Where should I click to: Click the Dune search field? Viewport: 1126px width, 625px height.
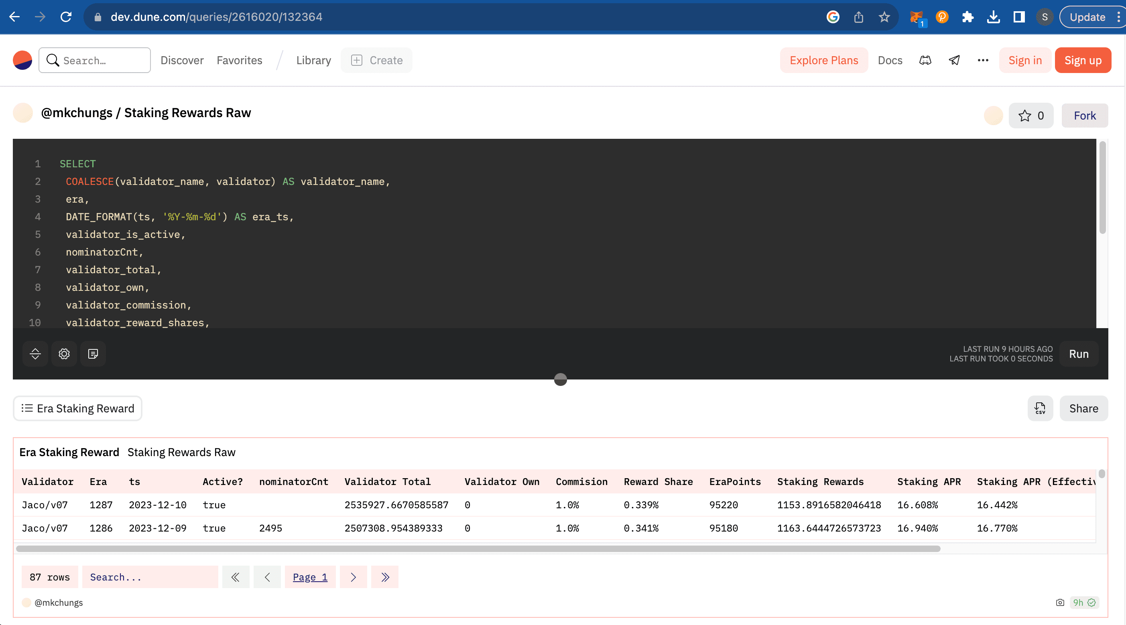click(94, 60)
